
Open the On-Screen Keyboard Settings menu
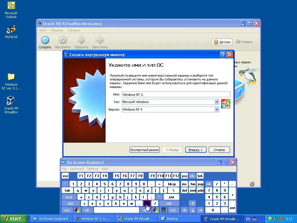(x=93, y=169)
